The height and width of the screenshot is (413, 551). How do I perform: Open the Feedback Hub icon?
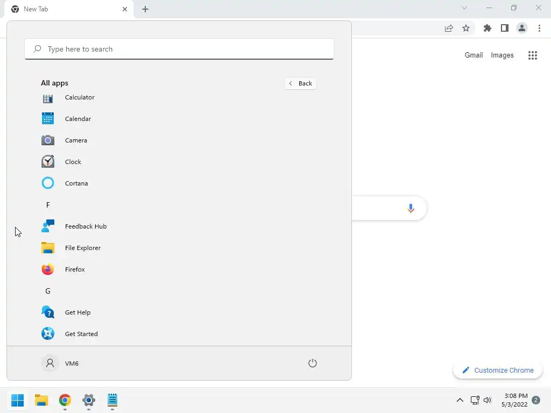pyautogui.click(x=48, y=226)
